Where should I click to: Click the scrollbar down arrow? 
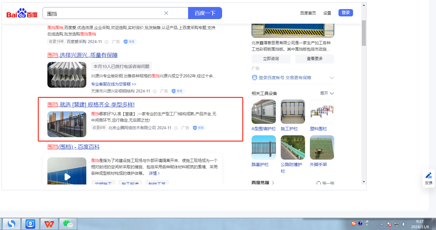364,181
